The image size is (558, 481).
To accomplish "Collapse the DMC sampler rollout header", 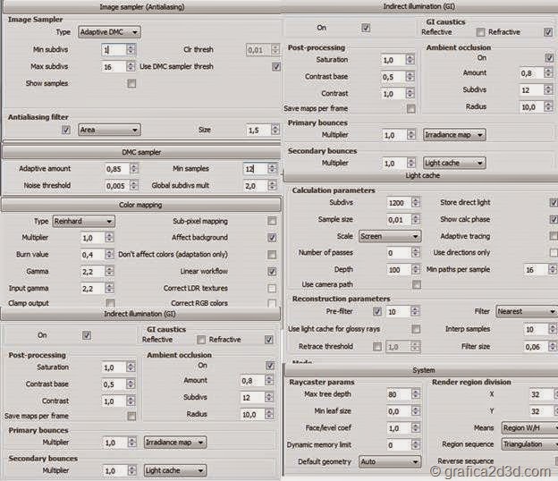I will [140, 152].
